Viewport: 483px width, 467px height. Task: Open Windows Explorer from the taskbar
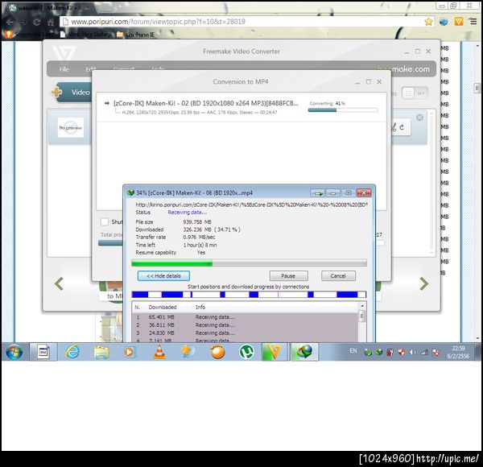pyautogui.click(x=101, y=352)
